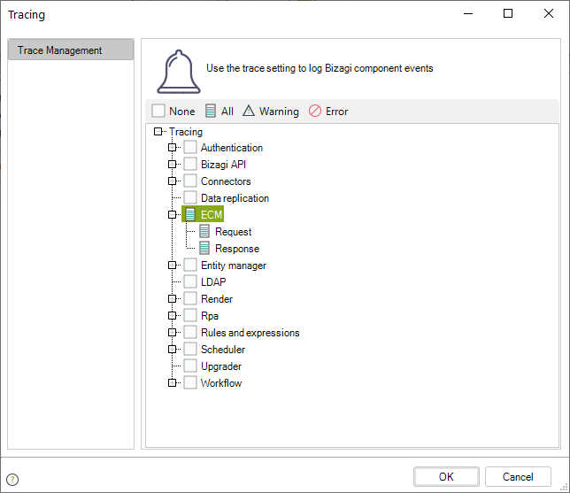
Task: Collapse the root Tracing node
Action: click(158, 131)
